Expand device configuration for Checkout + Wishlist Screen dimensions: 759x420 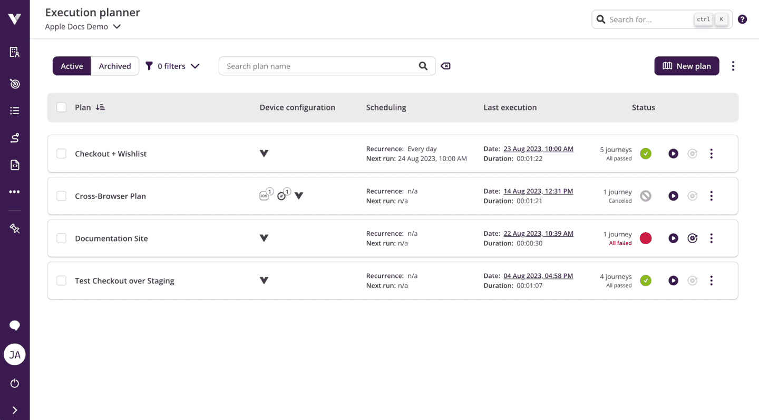264,153
